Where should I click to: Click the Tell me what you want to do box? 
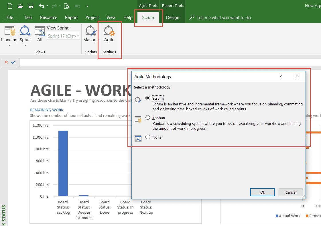click(224, 17)
